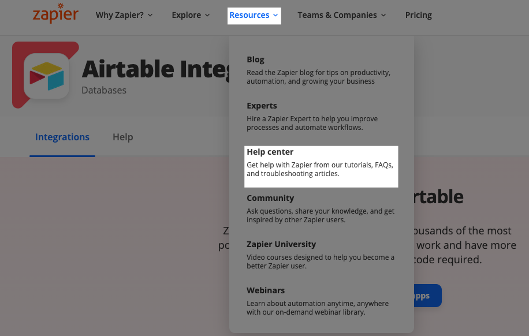Click the chevron beside Teams & Companies
Image resolution: width=529 pixels, height=336 pixels.
pyautogui.click(x=383, y=15)
